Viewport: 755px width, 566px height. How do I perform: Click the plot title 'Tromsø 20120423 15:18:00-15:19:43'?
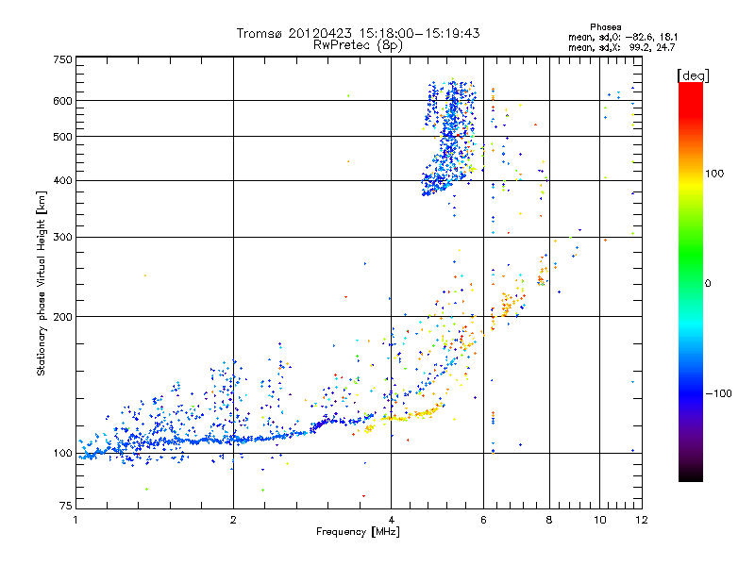[358, 33]
